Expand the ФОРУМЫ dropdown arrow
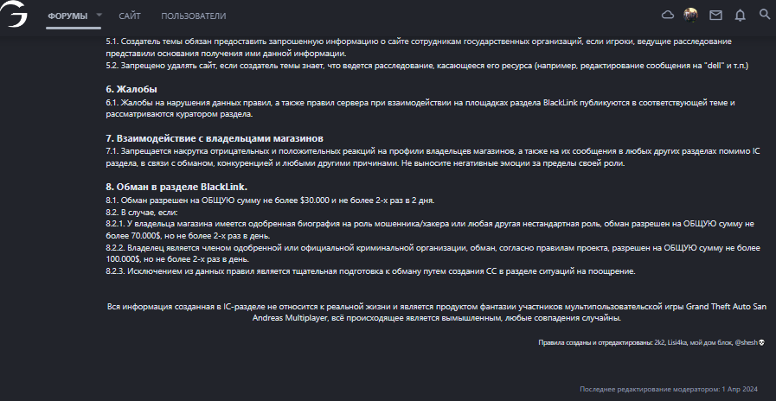This screenshot has width=776, height=401. click(99, 16)
